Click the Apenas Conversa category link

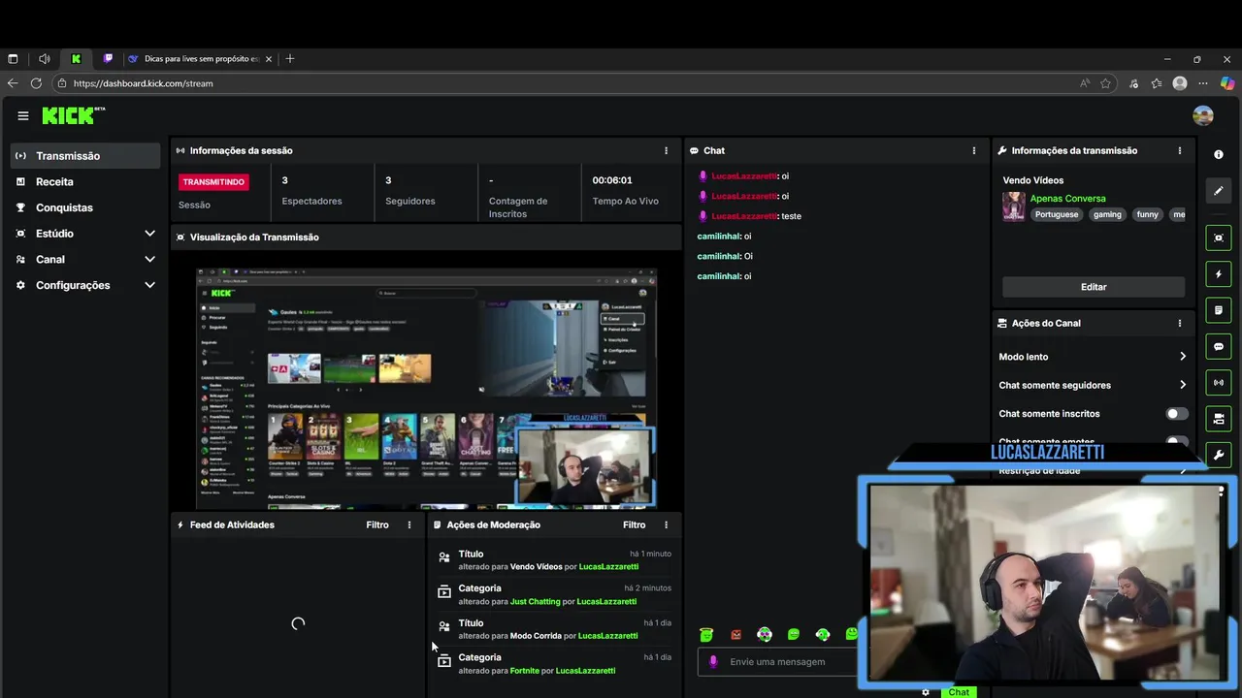click(x=1067, y=199)
